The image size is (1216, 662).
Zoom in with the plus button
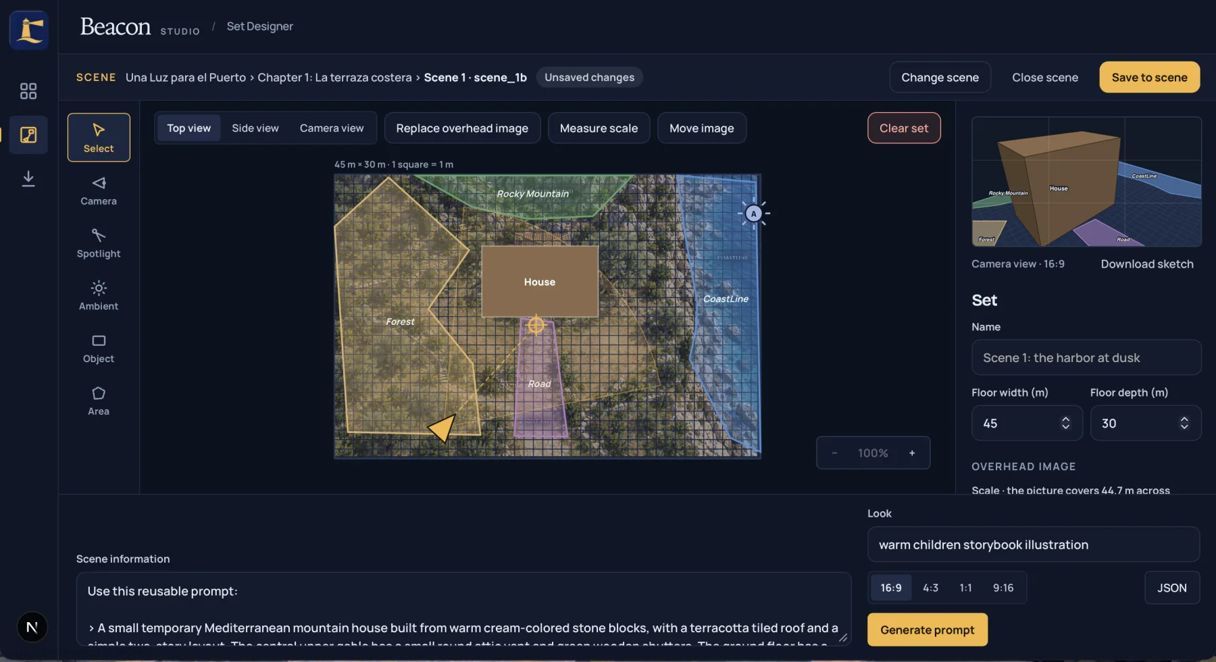point(912,453)
